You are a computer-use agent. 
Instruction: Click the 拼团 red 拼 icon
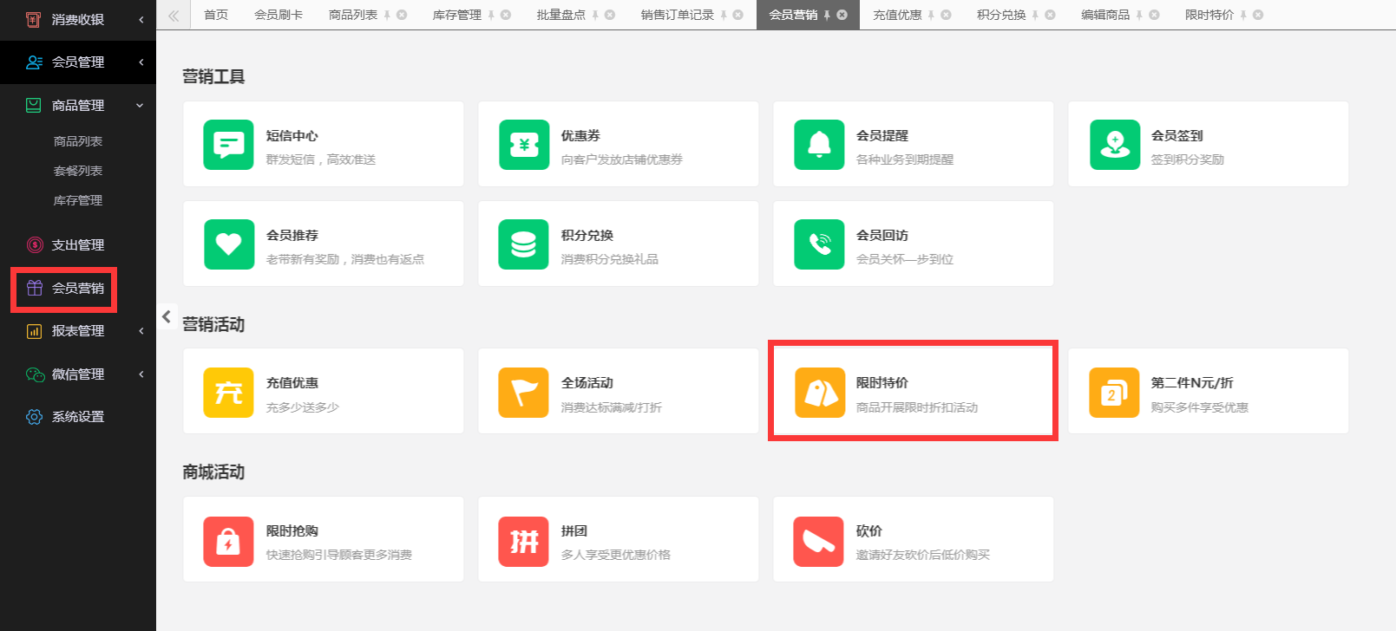(x=524, y=542)
